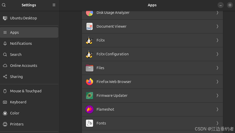This screenshot has height=133, width=235.
Task: Click the search magnifier icon in Settings header
Action: [x=4, y=5]
